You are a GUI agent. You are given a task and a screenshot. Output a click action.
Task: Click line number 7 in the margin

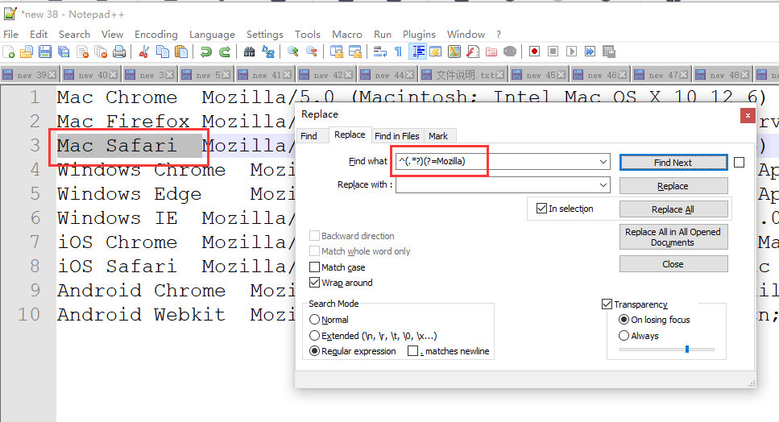(35, 242)
